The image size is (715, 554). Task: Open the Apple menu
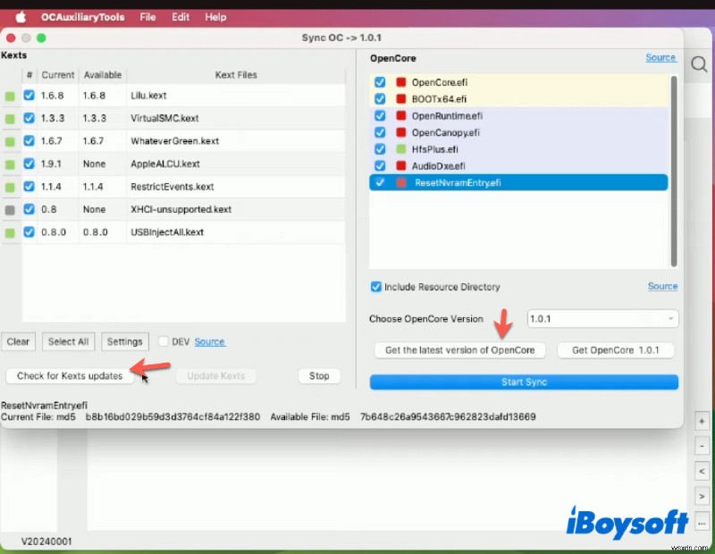pyautogui.click(x=21, y=17)
